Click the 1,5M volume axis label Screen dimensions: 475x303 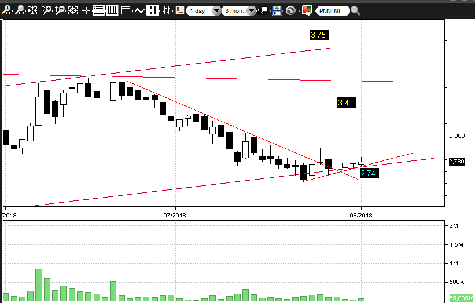(x=456, y=244)
